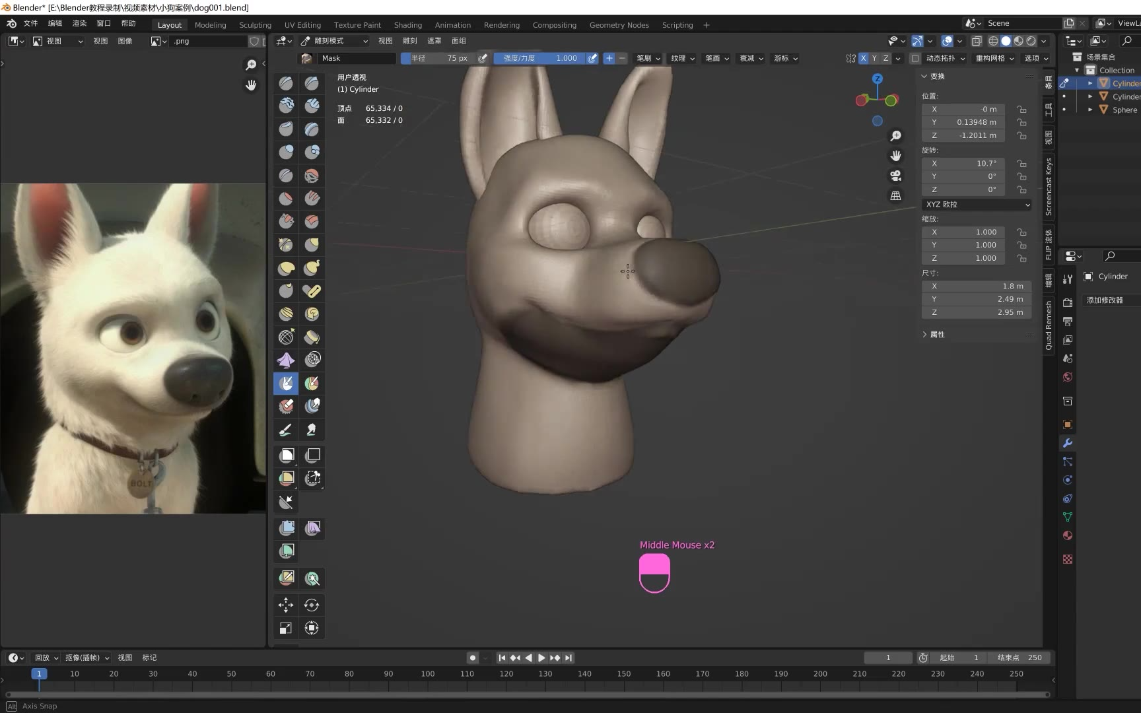The image size is (1141, 713).
Task: Pick the Simplify brush tool
Action: tap(312, 359)
